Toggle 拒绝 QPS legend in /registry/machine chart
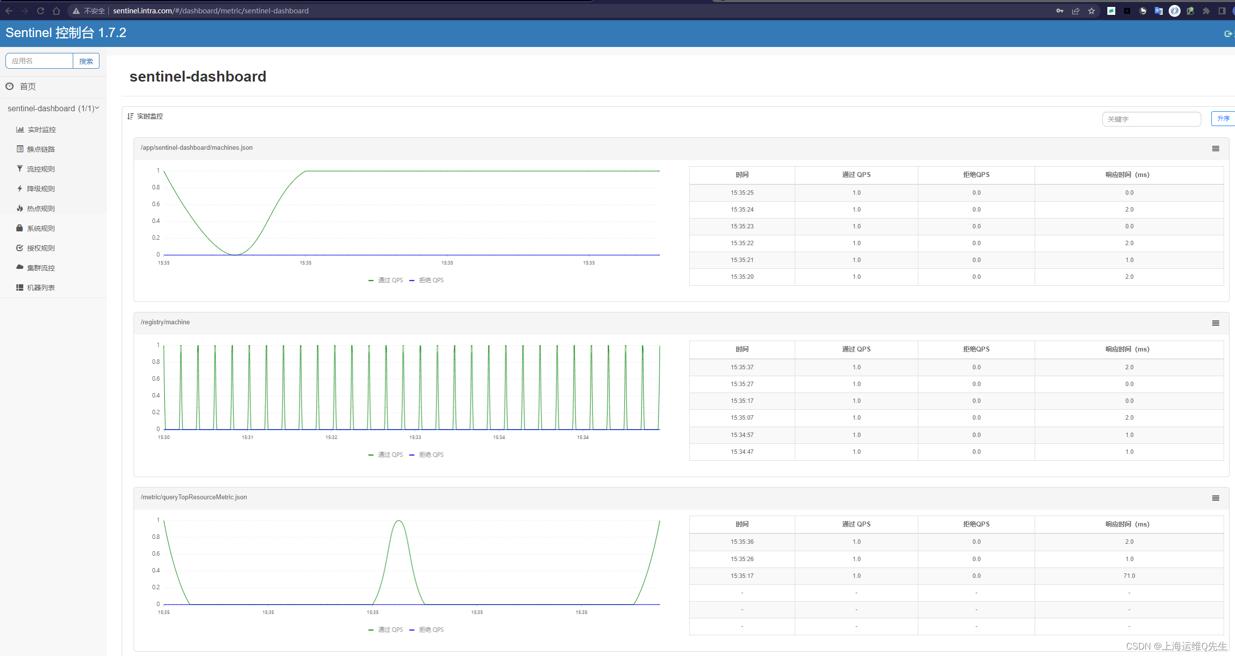 (x=427, y=455)
